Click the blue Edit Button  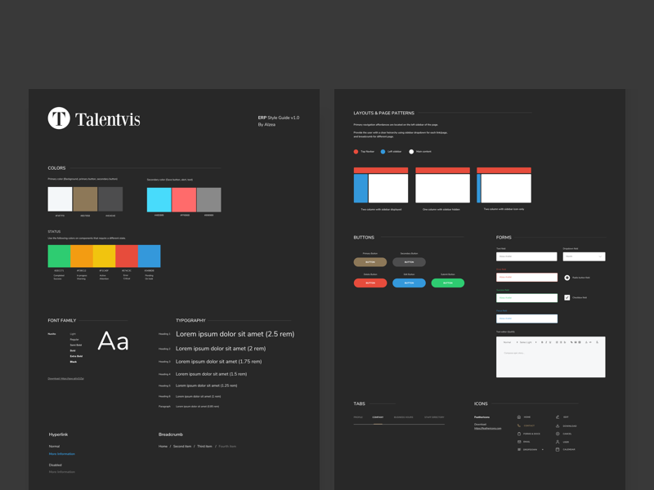(x=409, y=283)
